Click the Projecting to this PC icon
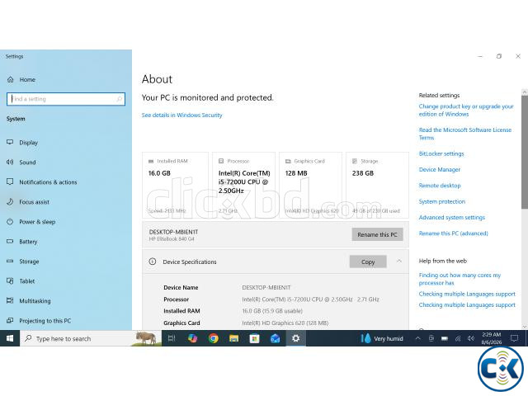 [10, 321]
